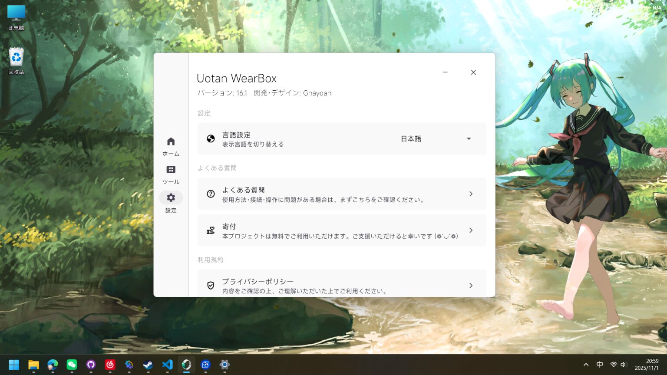Open GitHub Desktop from the taskbar

[91, 365]
